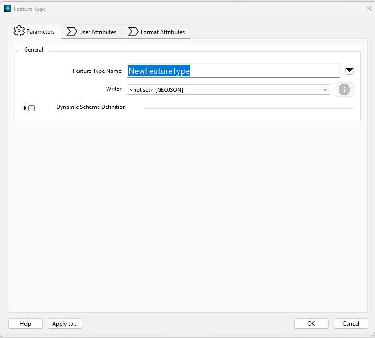The image size is (375, 338).
Task: Click the gear icon on the Parameters tab
Action: click(19, 31)
